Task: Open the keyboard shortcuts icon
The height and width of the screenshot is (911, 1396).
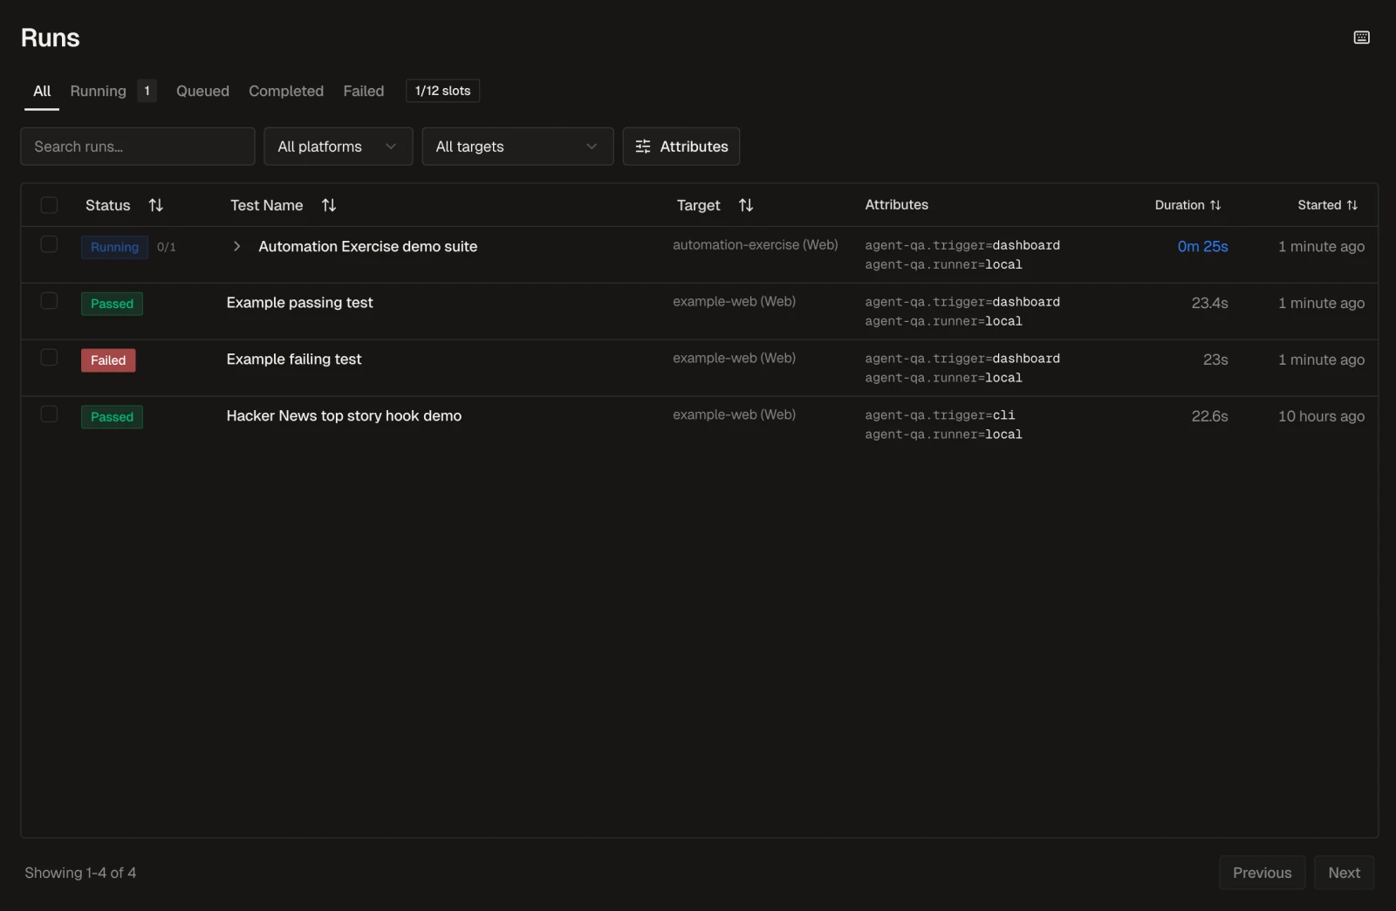Action: point(1361,38)
